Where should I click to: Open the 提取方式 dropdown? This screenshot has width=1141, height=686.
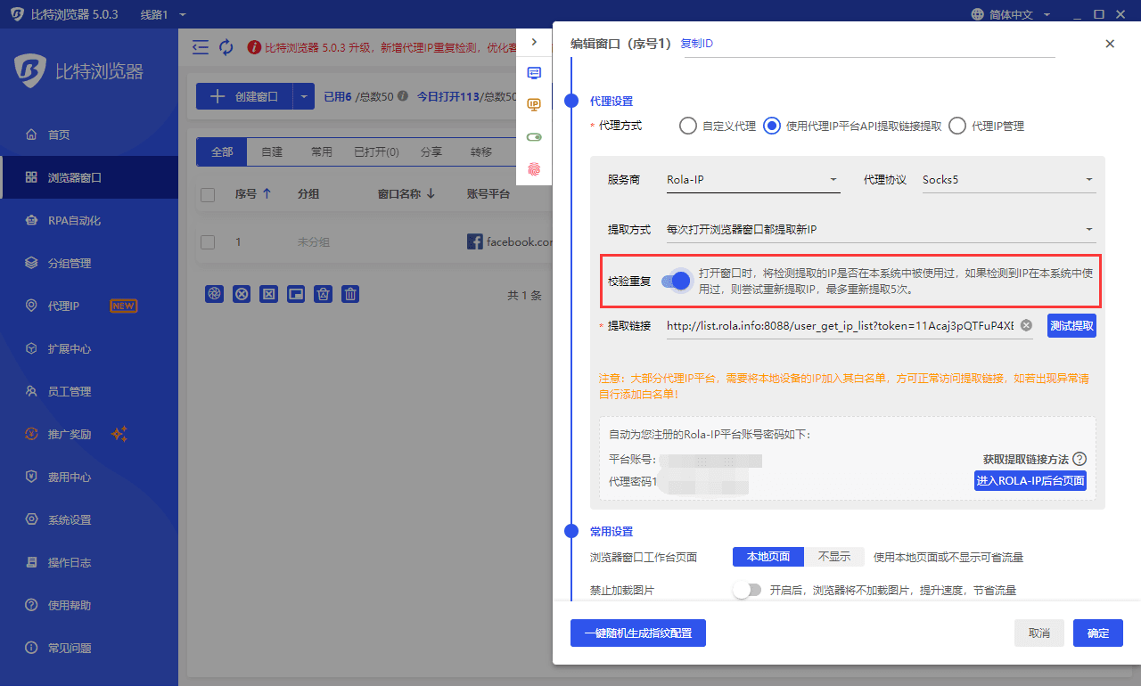880,230
